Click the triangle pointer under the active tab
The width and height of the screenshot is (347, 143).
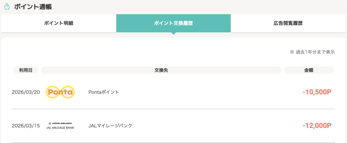[173, 33]
